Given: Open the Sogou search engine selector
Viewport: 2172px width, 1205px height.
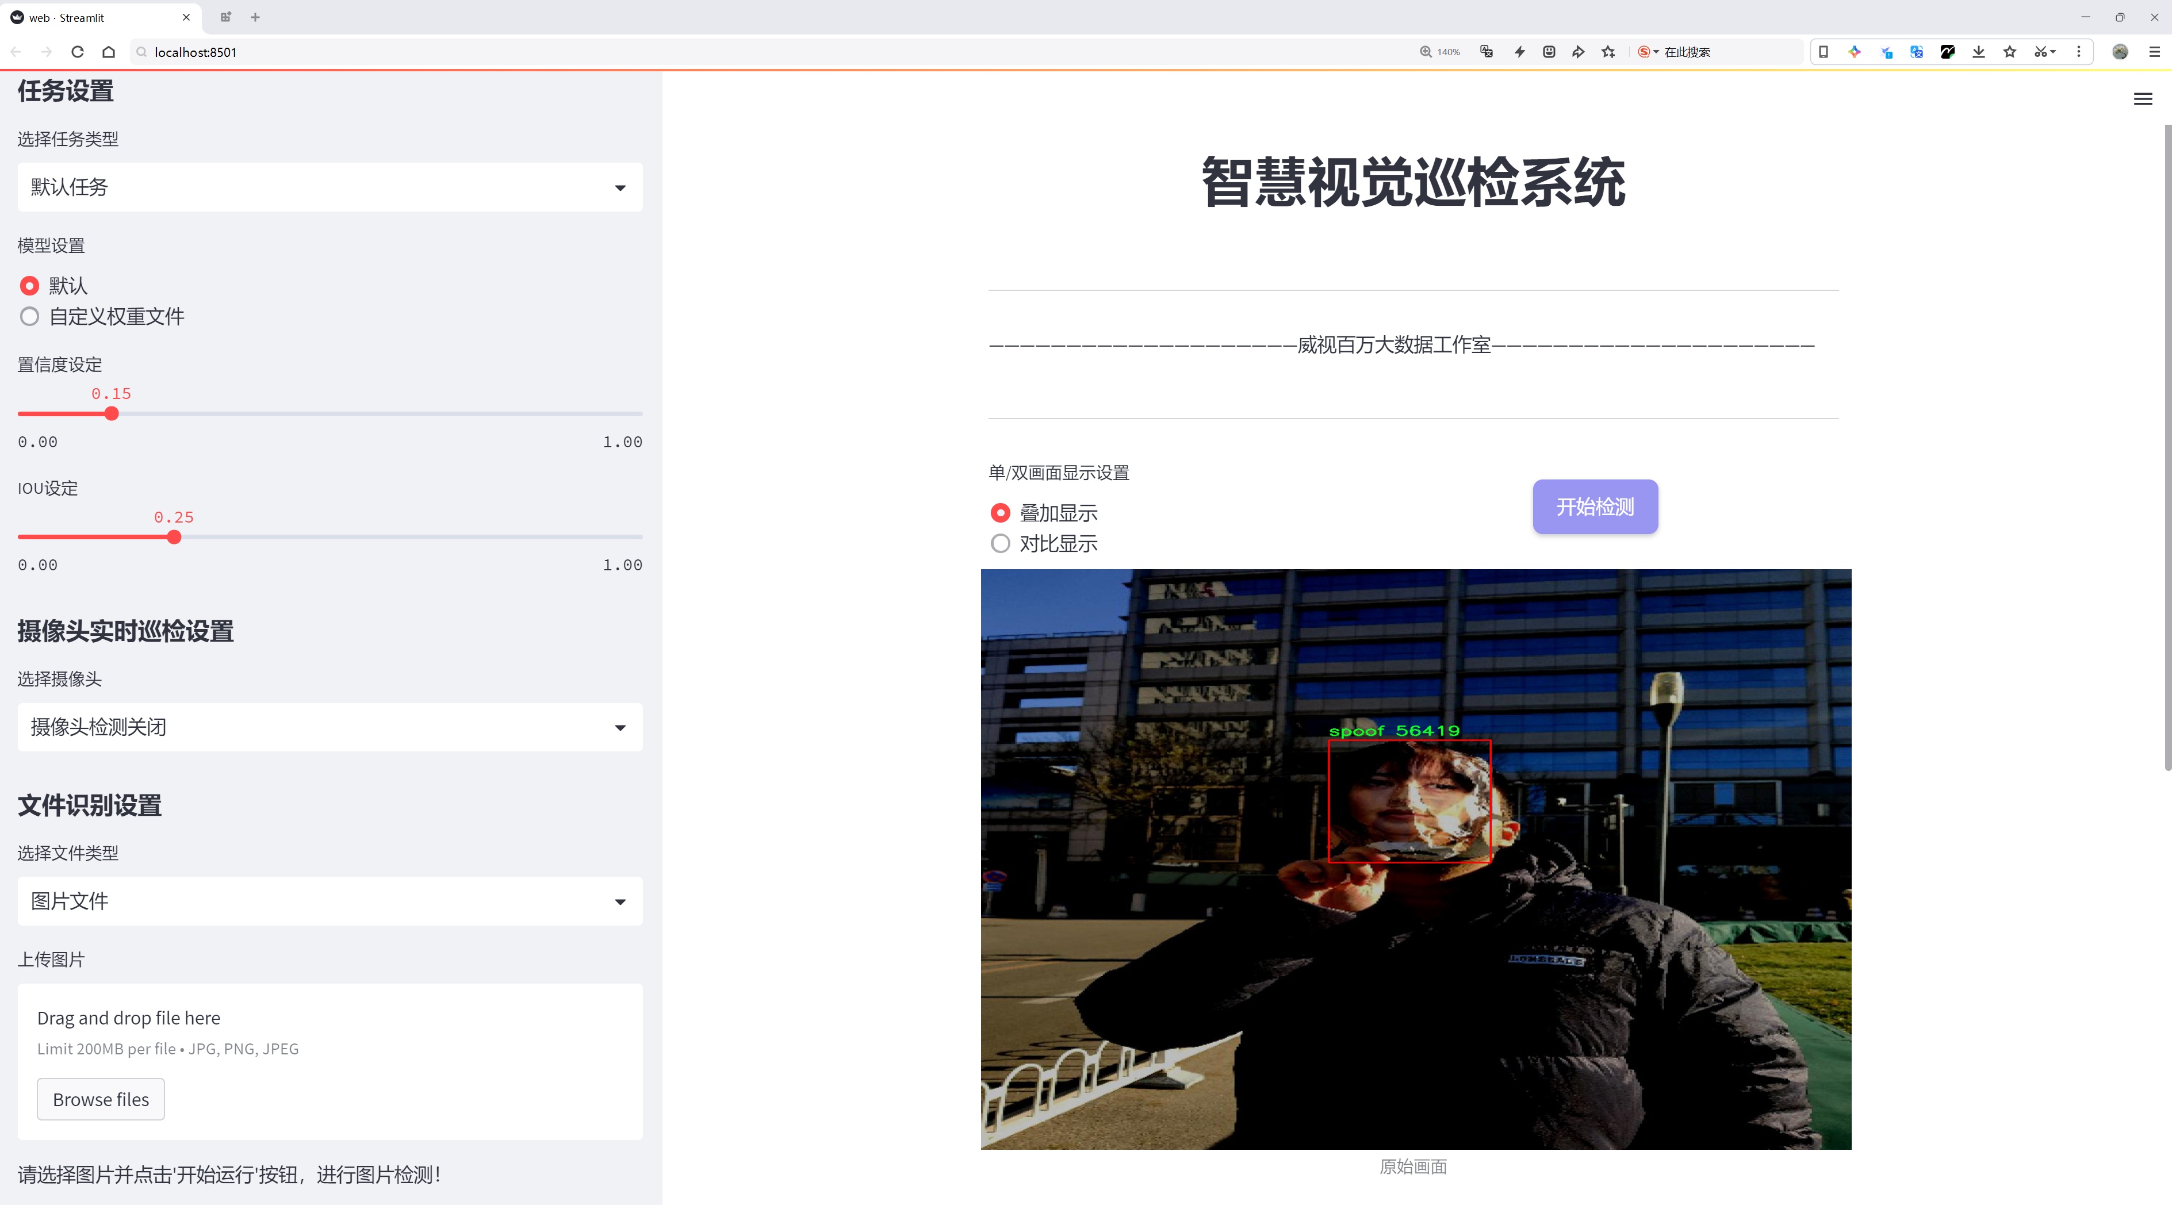Looking at the screenshot, I should click(x=1648, y=51).
